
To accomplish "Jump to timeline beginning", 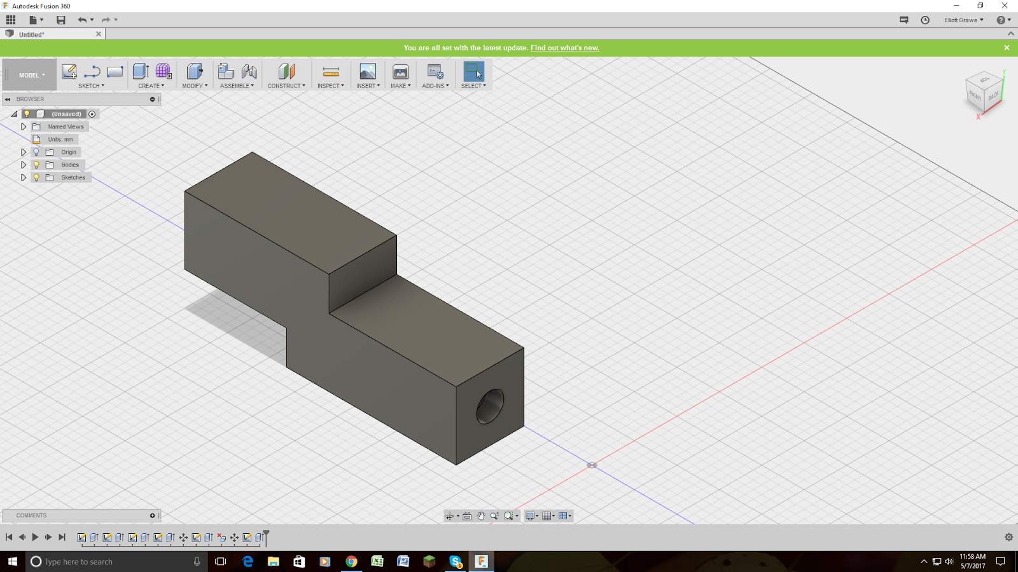I will (9, 537).
